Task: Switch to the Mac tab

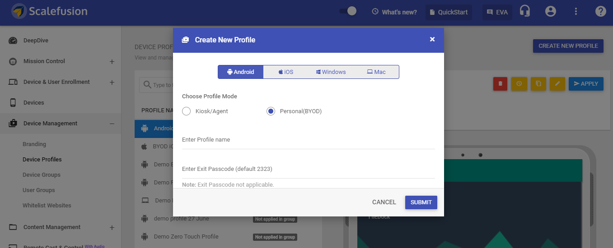Action: 376,72
